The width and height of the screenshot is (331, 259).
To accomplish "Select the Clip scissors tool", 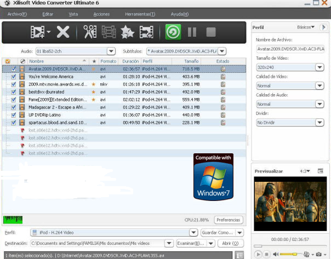I will coord(90,32).
